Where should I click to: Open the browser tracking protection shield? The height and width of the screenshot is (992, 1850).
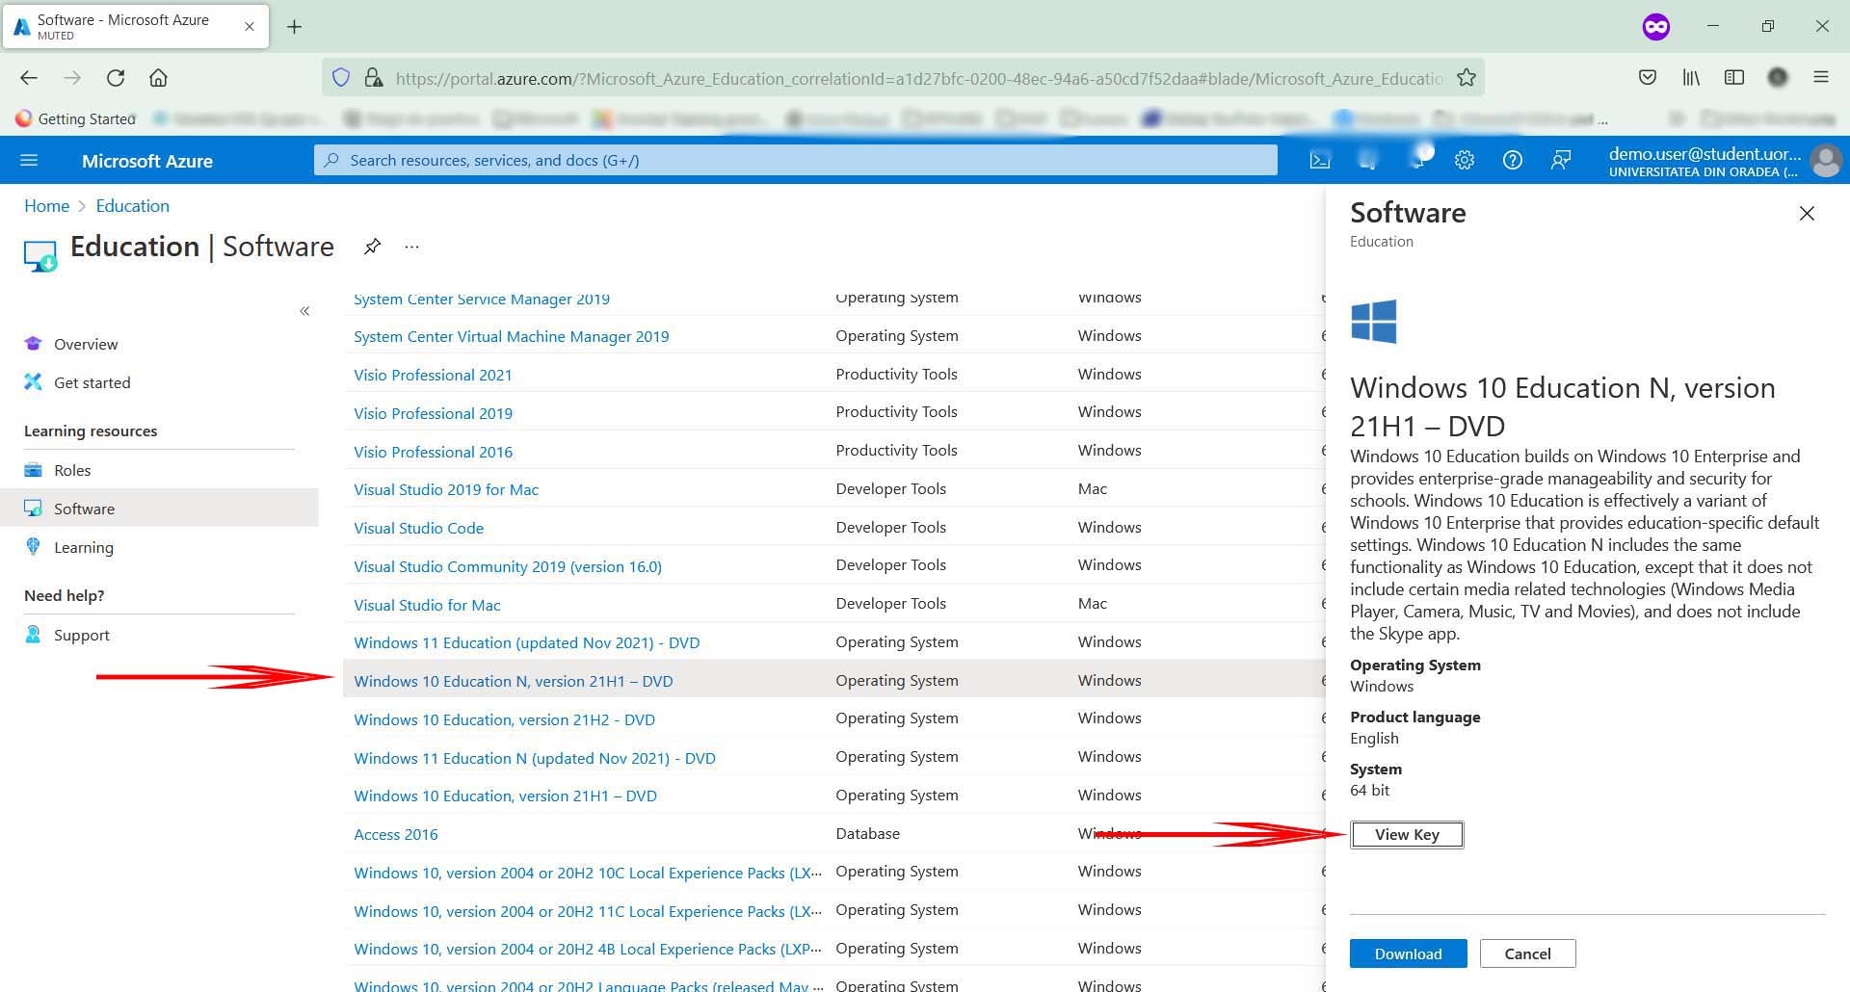(x=341, y=78)
